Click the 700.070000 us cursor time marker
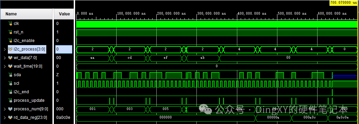This screenshot has width=359, height=124. 344,3
